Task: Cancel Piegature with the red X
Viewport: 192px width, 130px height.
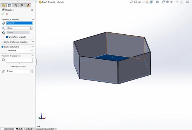Action: 7,14
